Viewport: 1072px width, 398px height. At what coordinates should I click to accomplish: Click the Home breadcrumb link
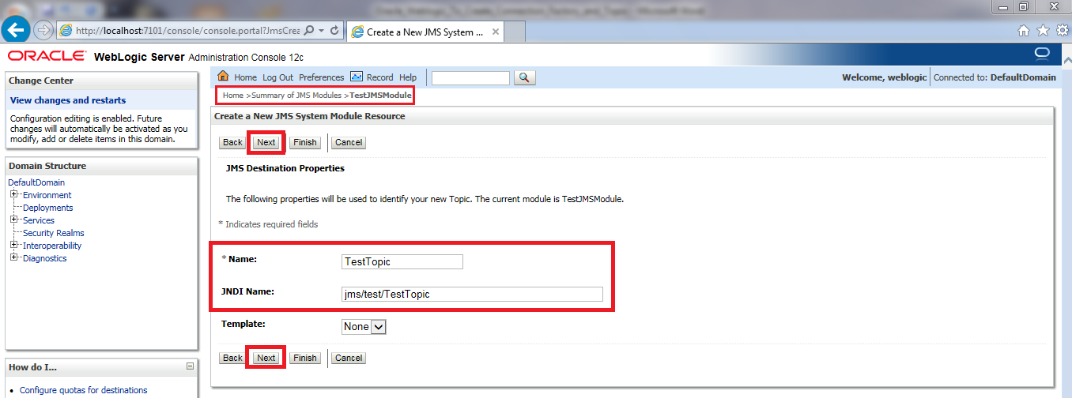pos(232,95)
